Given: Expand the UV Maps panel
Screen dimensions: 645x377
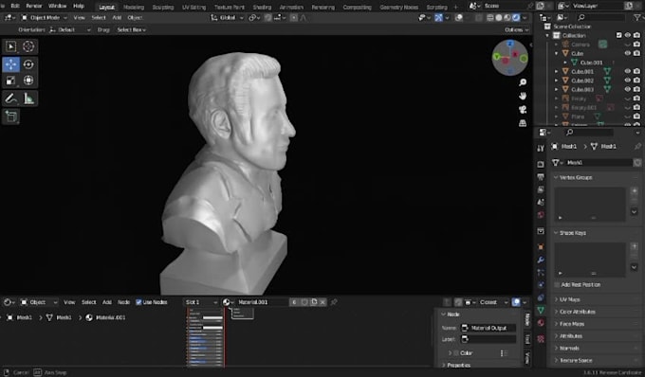Looking at the screenshot, I should pos(556,299).
